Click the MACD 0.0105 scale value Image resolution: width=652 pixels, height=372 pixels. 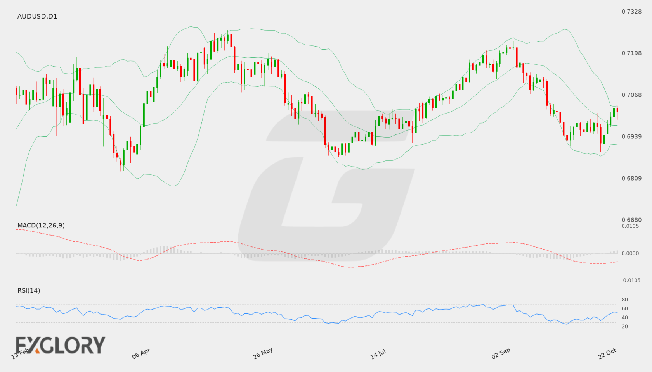coord(630,226)
